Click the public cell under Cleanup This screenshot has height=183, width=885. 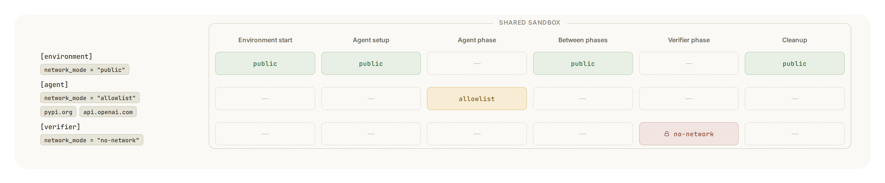(794, 64)
